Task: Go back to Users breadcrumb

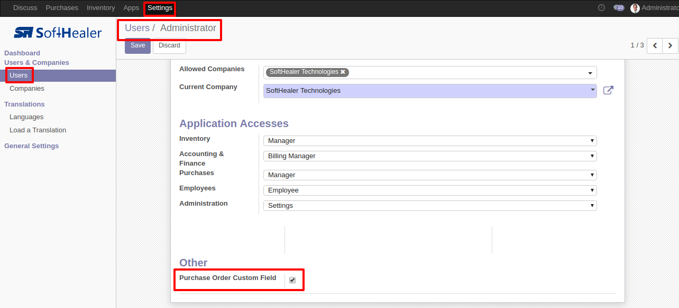Action: [x=137, y=28]
